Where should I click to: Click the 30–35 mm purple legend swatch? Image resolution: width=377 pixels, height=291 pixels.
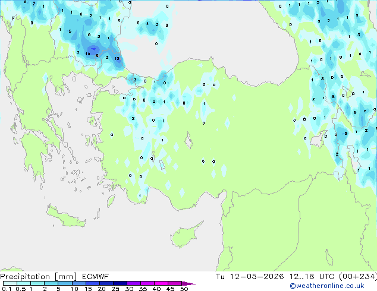click(x=134, y=283)
